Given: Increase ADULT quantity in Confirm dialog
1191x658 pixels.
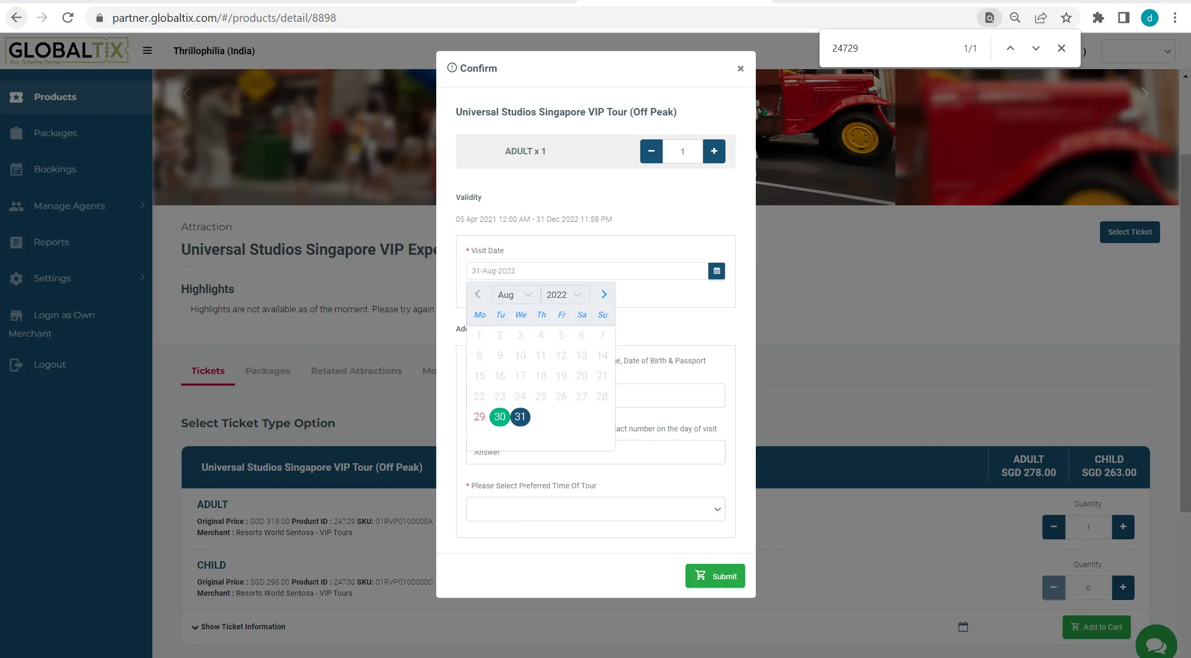Looking at the screenshot, I should 714,151.
